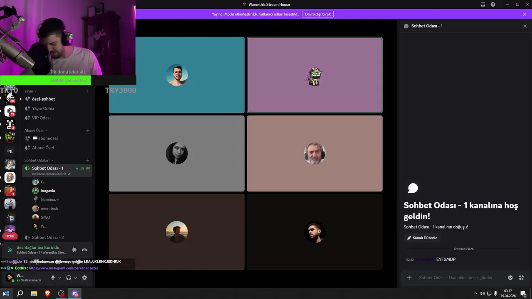Click the EYT2MDP chat message

click(x=446, y=260)
